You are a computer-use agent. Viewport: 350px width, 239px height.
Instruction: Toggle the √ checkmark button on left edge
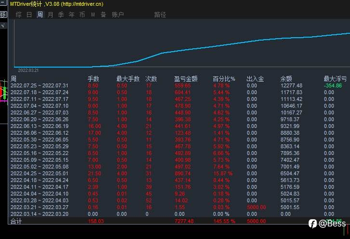click(3, 26)
